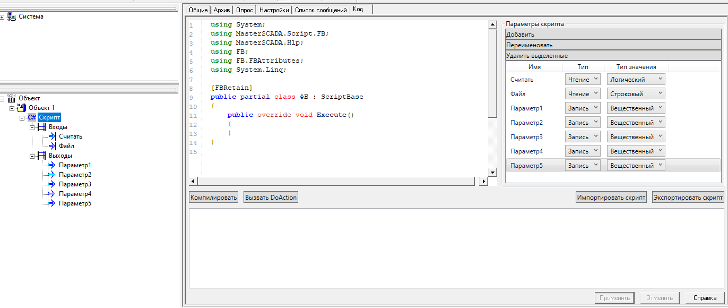
Task: Click the C# script icon
Action: (x=32, y=117)
